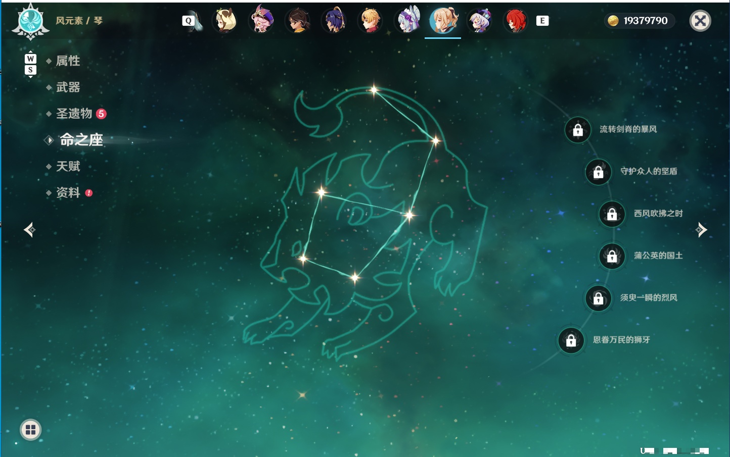Click the W key hint icon

point(30,59)
